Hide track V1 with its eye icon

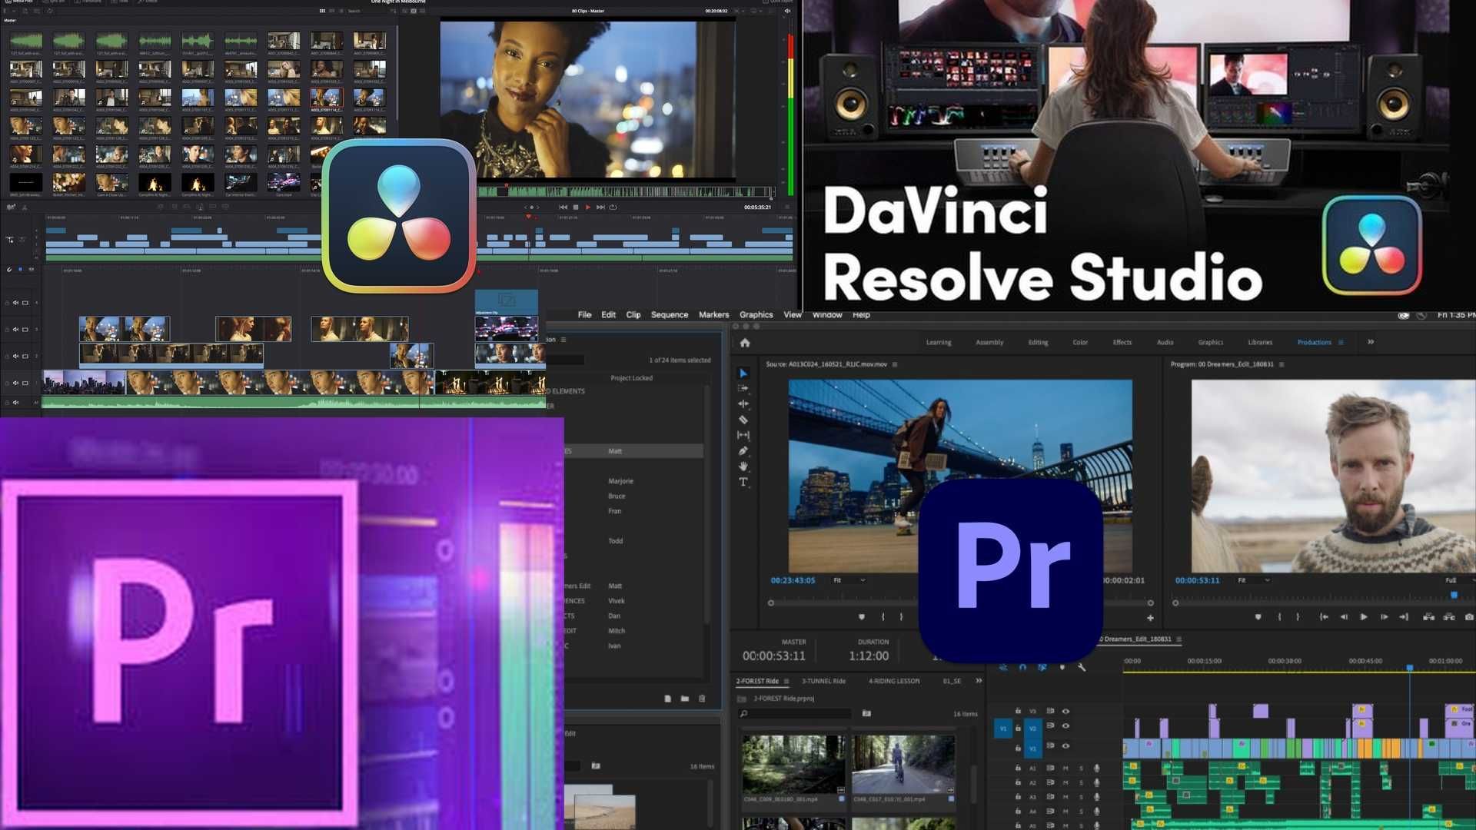[x=1065, y=746]
